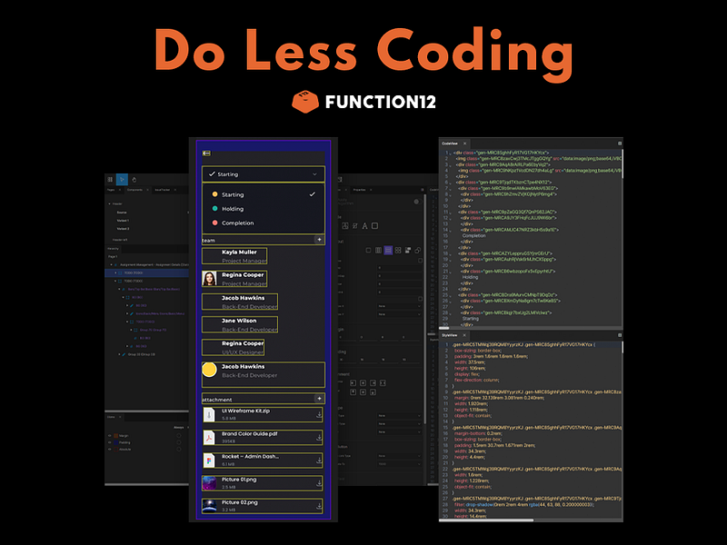727x545 pixels.
Task: Select the Completion status option
Action: click(238, 223)
